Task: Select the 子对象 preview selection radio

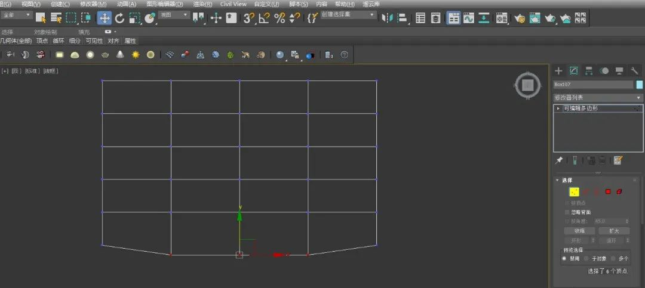Action: 586,258
